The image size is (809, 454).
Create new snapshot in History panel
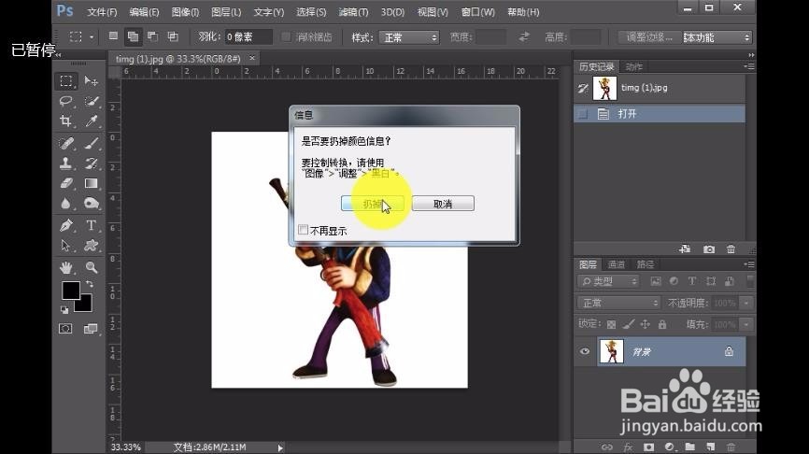(x=709, y=249)
